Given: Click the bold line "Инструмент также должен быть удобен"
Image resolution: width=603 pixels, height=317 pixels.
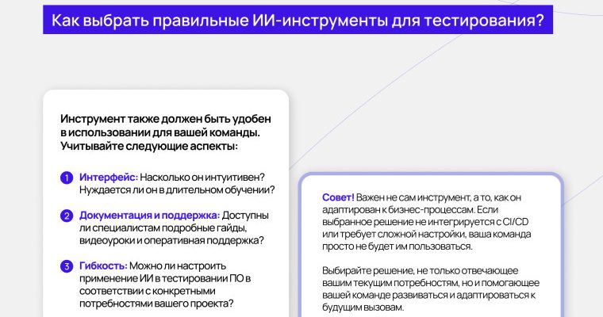Looking at the screenshot, I should [x=162, y=119].
